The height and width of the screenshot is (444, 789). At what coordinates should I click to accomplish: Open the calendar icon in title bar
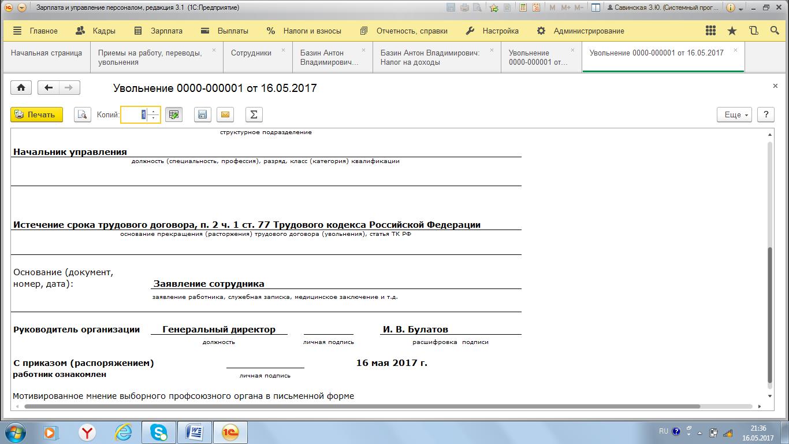click(x=537, y=8)
